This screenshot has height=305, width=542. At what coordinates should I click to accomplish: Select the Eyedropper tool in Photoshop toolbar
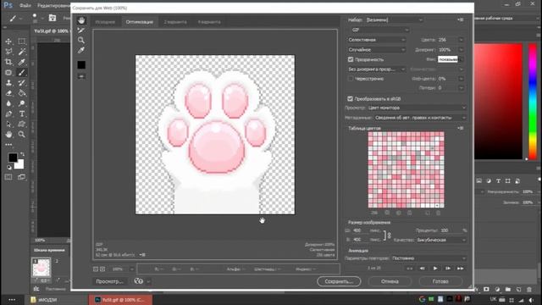click(x=21, y=62)
